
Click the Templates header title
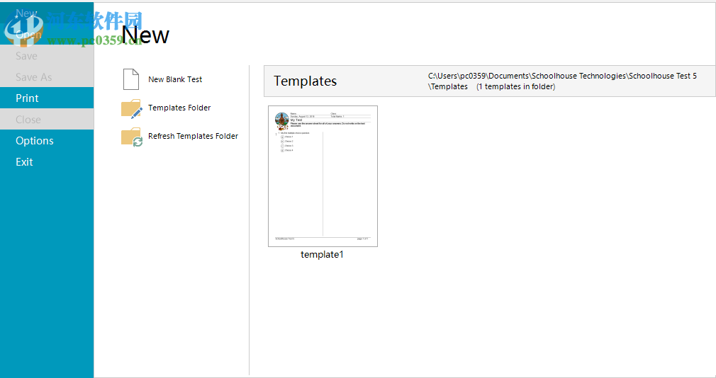(x=305, y=81)
